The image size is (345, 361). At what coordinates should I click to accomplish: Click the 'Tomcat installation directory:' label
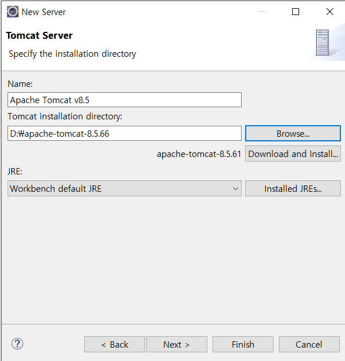pyautogui.click(x=65, y=116)
